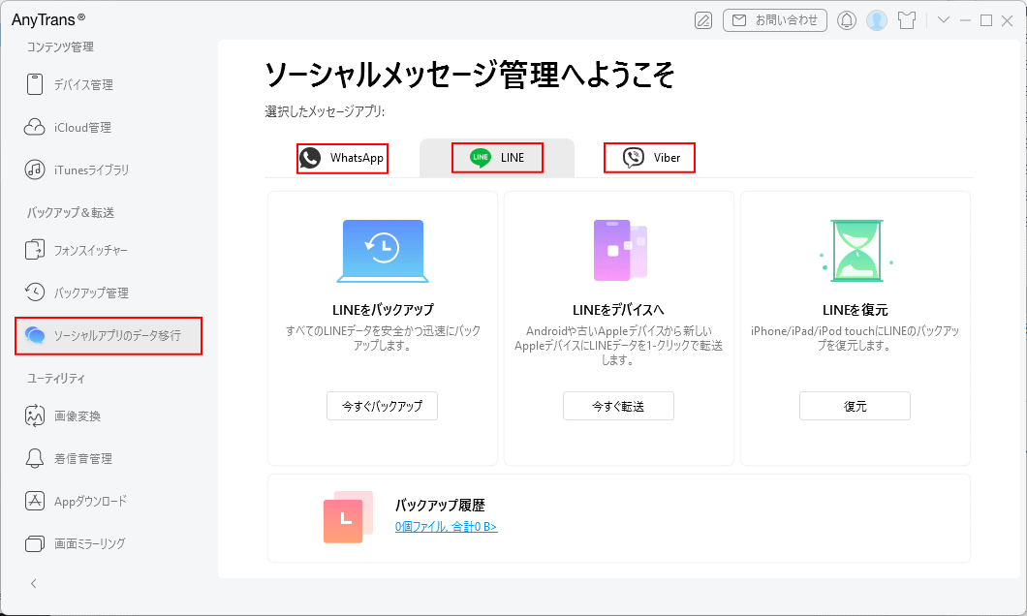Switch to the Viber tab
Screen dimensions: 1027x616
[649, 158]
